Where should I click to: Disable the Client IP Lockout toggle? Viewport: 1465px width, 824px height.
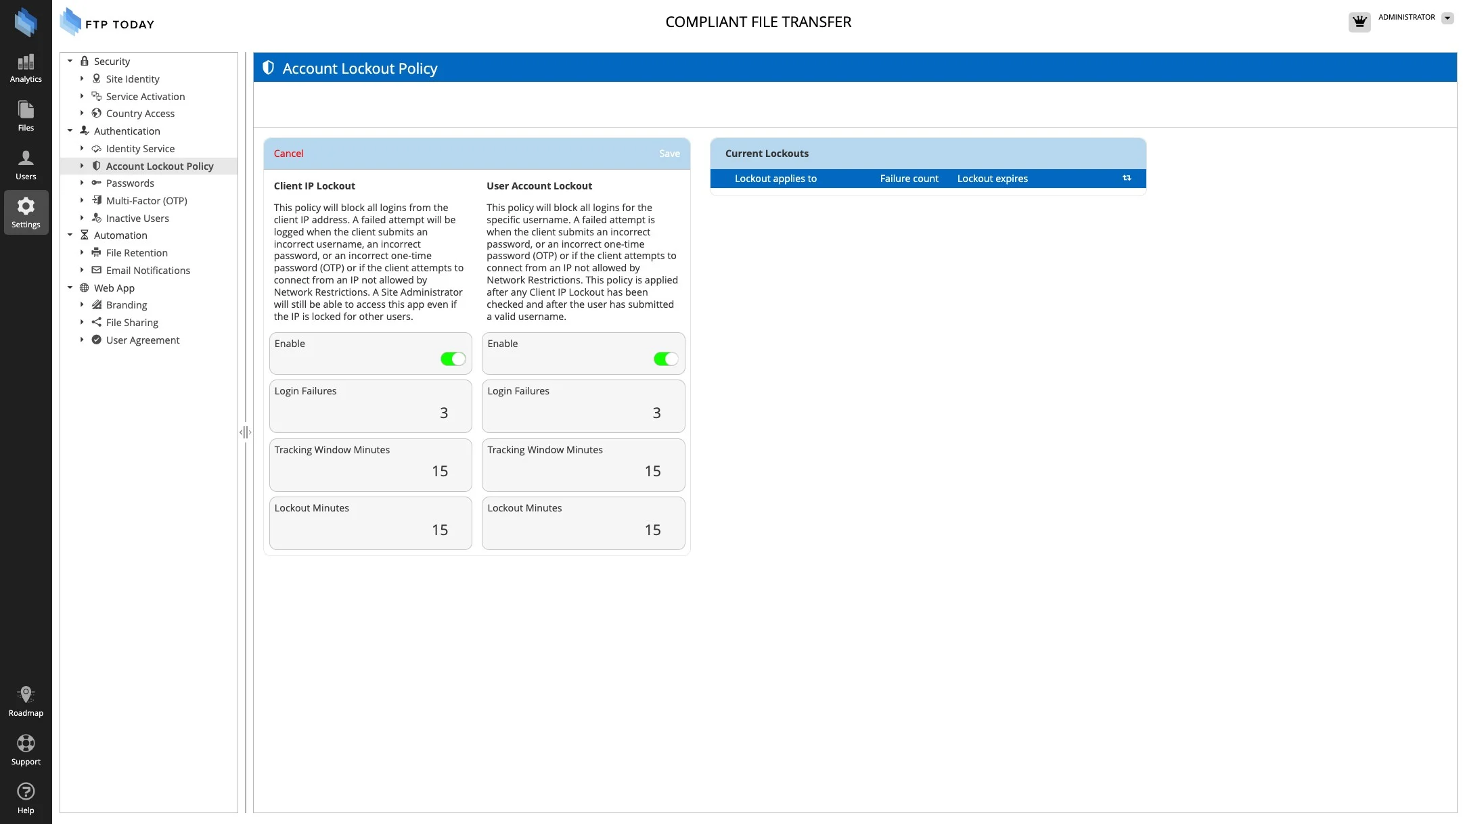(x=453, y=359)
